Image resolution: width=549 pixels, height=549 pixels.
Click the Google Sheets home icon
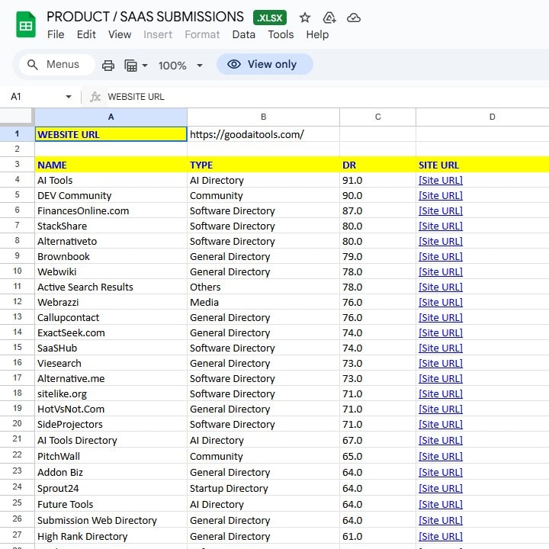(26, 24)
